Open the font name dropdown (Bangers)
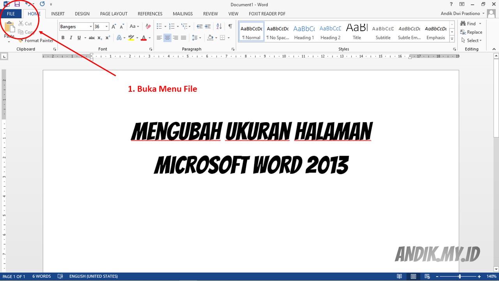The height and width of the screenshot is (281, 499). point(91,27)
